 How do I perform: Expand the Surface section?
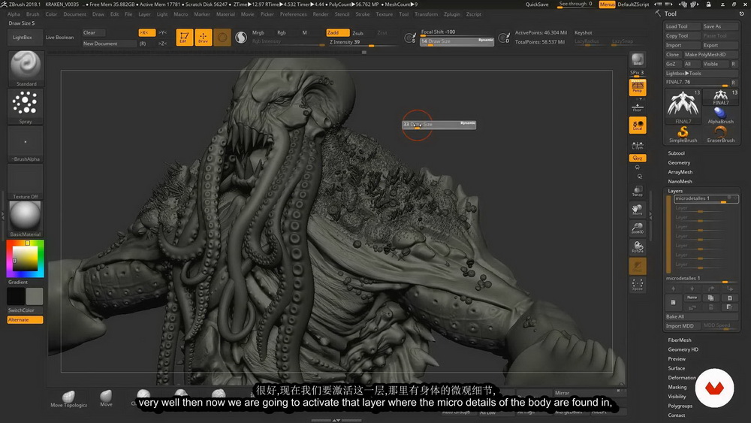coord(677,368)
